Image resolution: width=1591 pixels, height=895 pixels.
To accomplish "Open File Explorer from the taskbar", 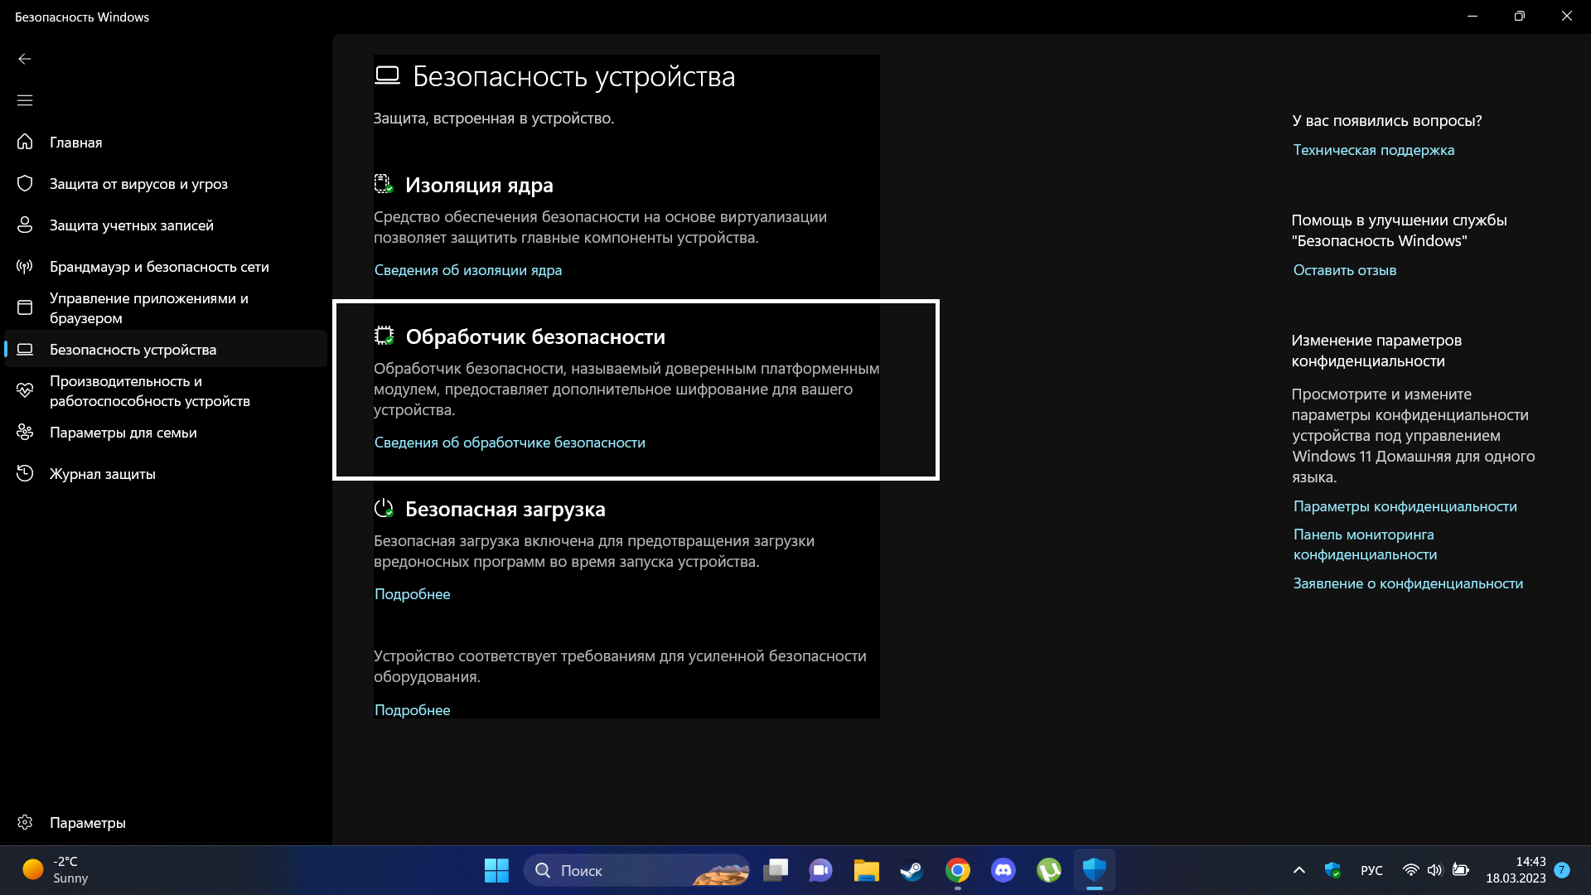I will 867,870.
